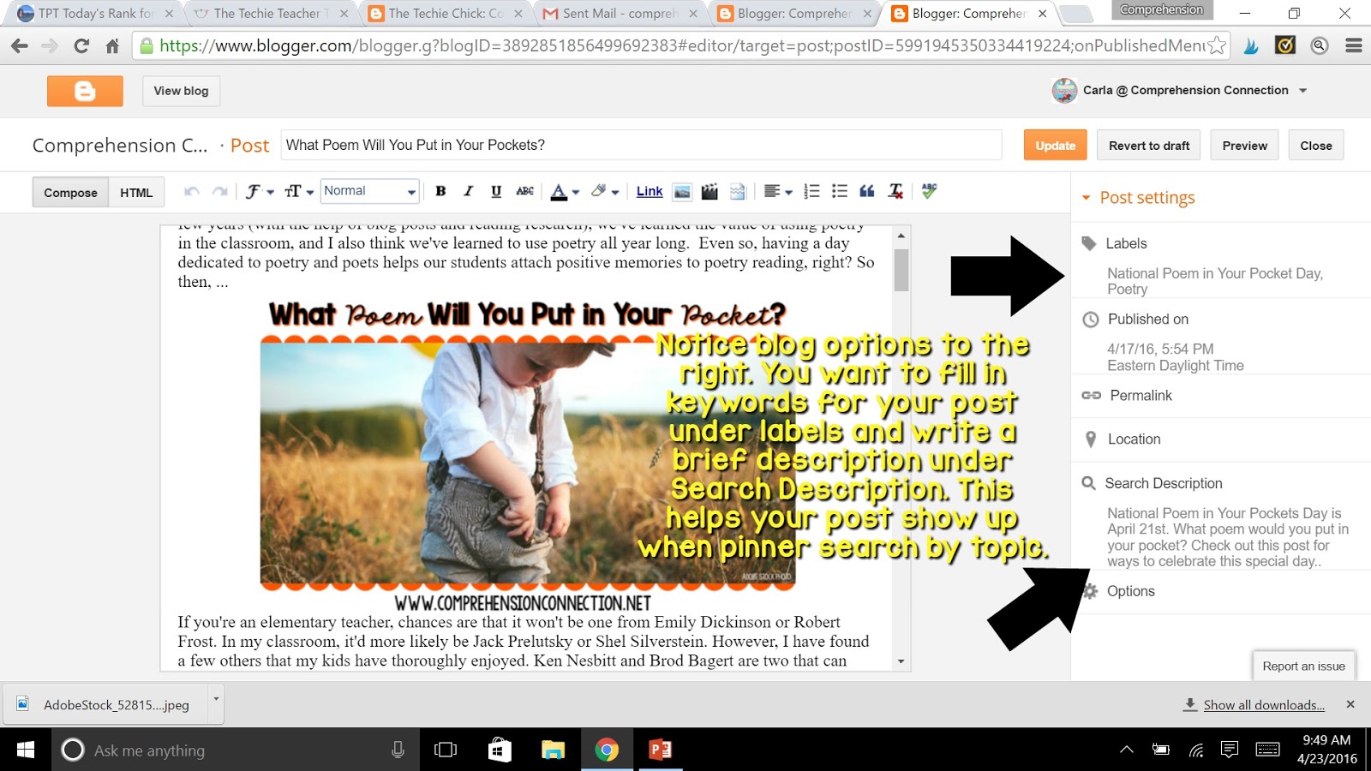Click the yellow checkmark extension icon
This screenshot has width=1371, height=771.
pos(1285,46)
